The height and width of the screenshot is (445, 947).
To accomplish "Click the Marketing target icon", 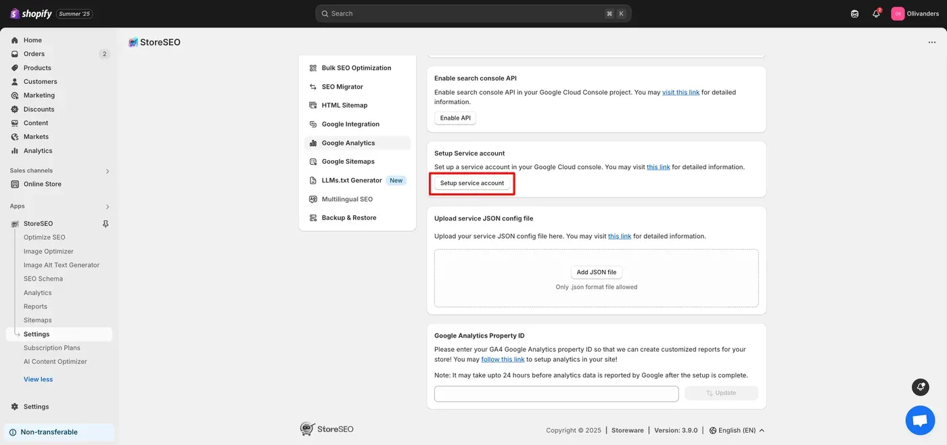I will coord(15,95).
